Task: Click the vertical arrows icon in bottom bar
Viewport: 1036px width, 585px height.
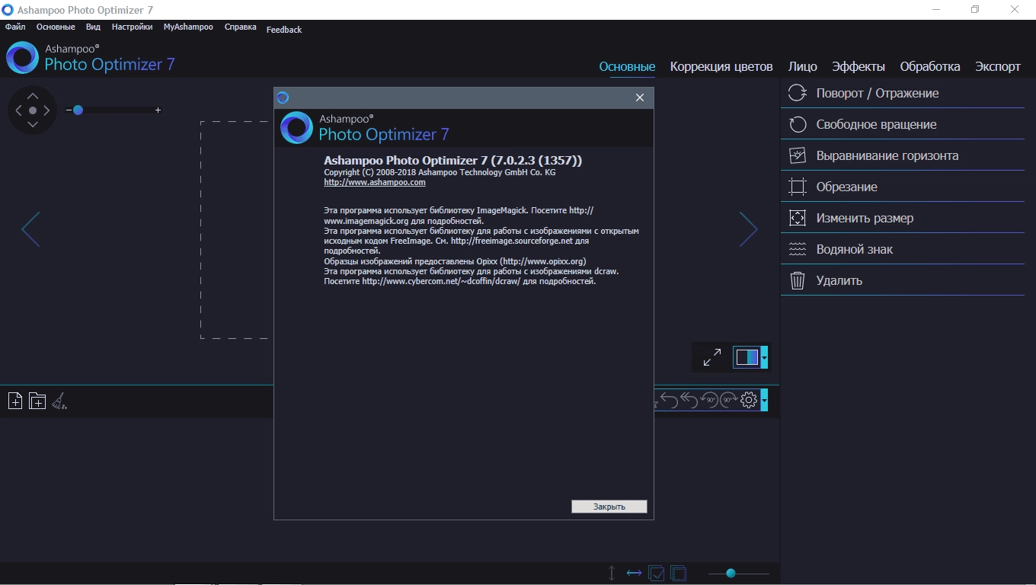Action: point(612,573)
